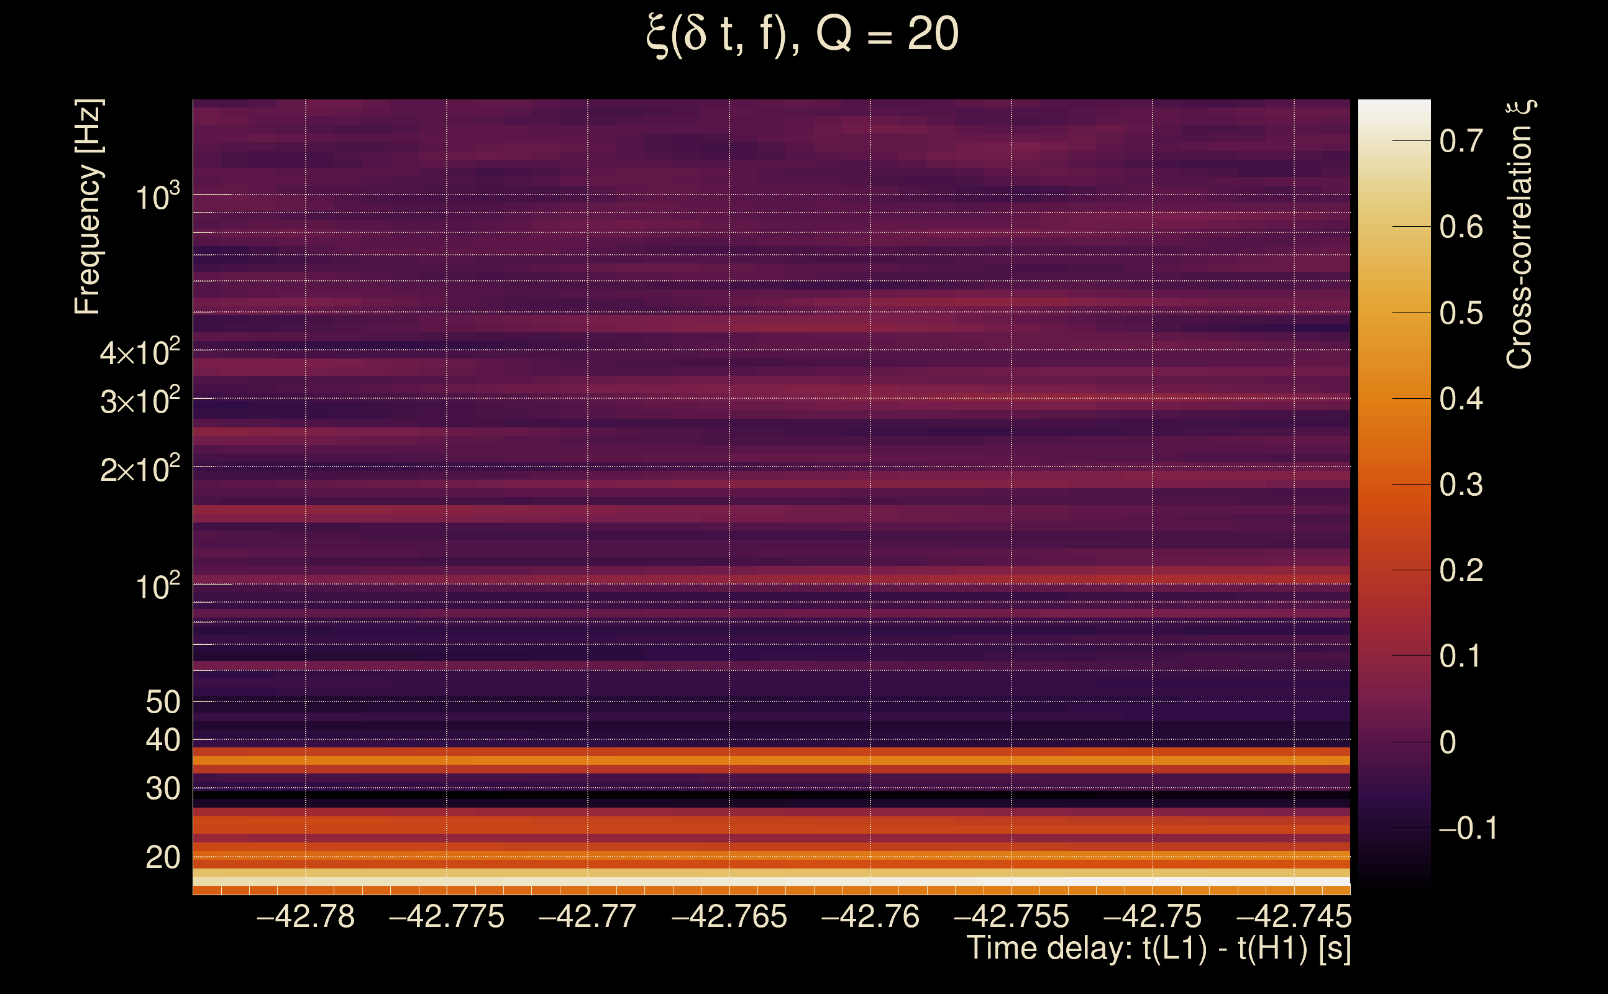Click the 2×10² frequency tick label
The height and width of the screenshot is (994, 1608).
[139, 470]
